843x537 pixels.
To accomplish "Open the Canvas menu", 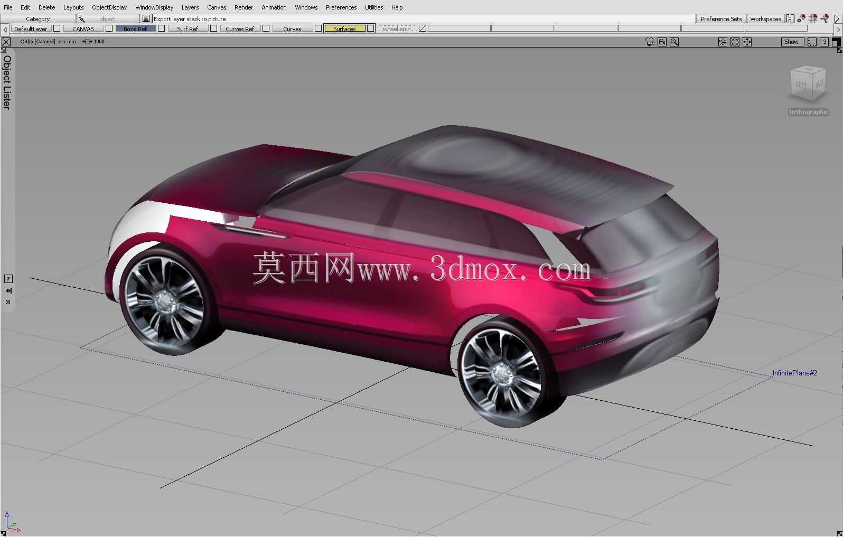I will tap(217, 7).
